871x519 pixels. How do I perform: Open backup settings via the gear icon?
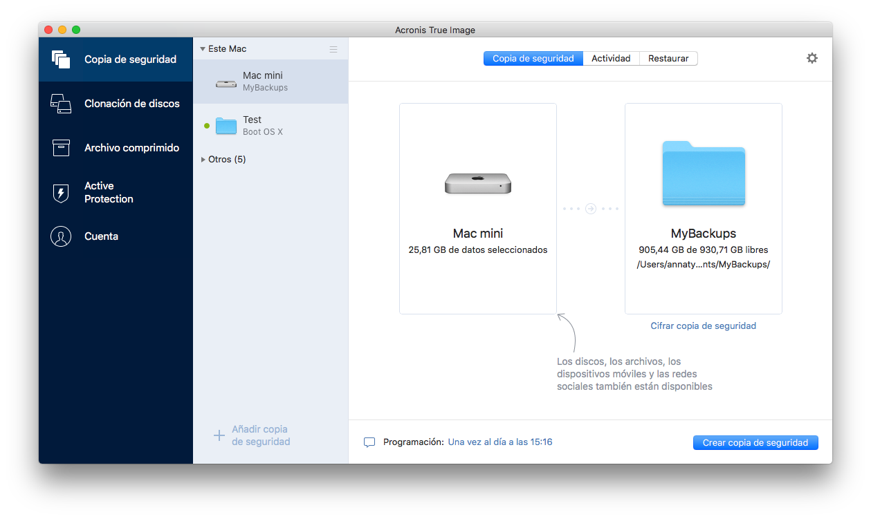812,58
